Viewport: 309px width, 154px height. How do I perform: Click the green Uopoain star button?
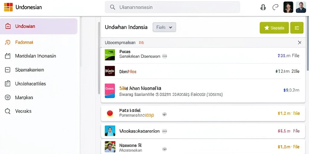(x=274, y=28)
